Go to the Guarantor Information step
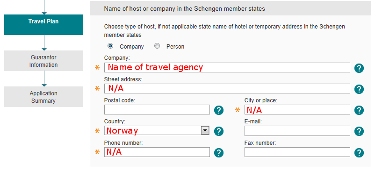 [x=43, y=61]
